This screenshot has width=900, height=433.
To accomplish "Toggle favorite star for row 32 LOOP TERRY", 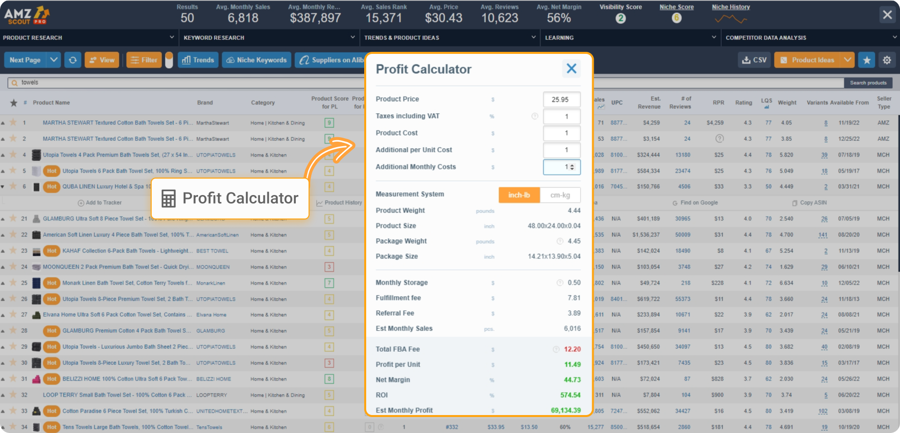I will click(x=13, y=394).
